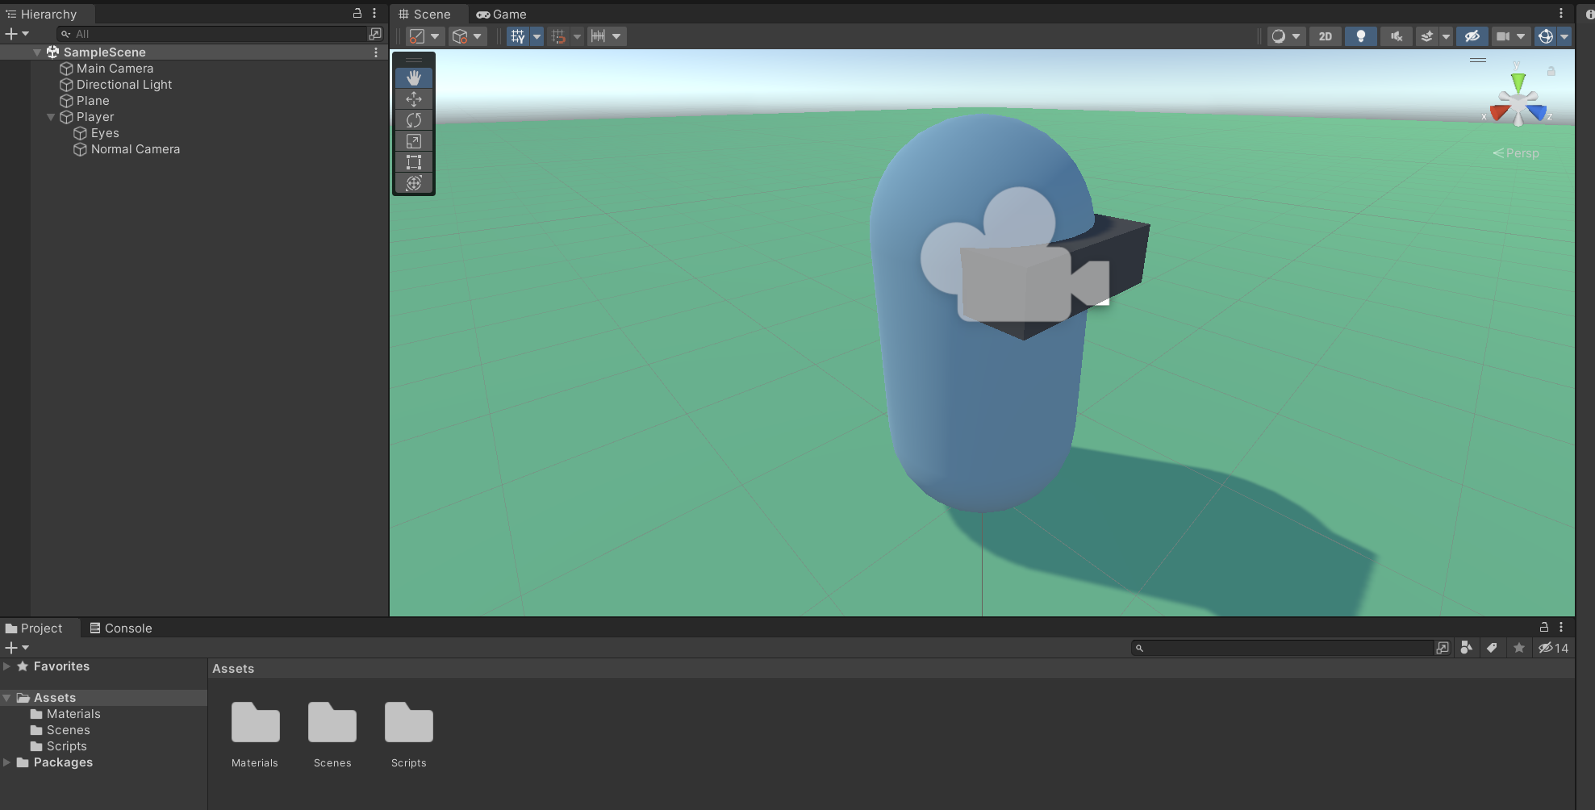Image resolution: width=1595 pixels, height=810 pixels.
Task: Toggle scene effects button
Action: 1427,36
